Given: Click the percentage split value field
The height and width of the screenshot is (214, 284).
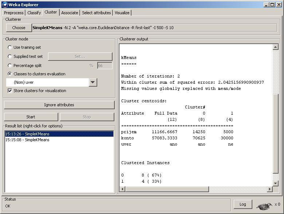Looking at the screenshot, I should [x=105, y=66].
